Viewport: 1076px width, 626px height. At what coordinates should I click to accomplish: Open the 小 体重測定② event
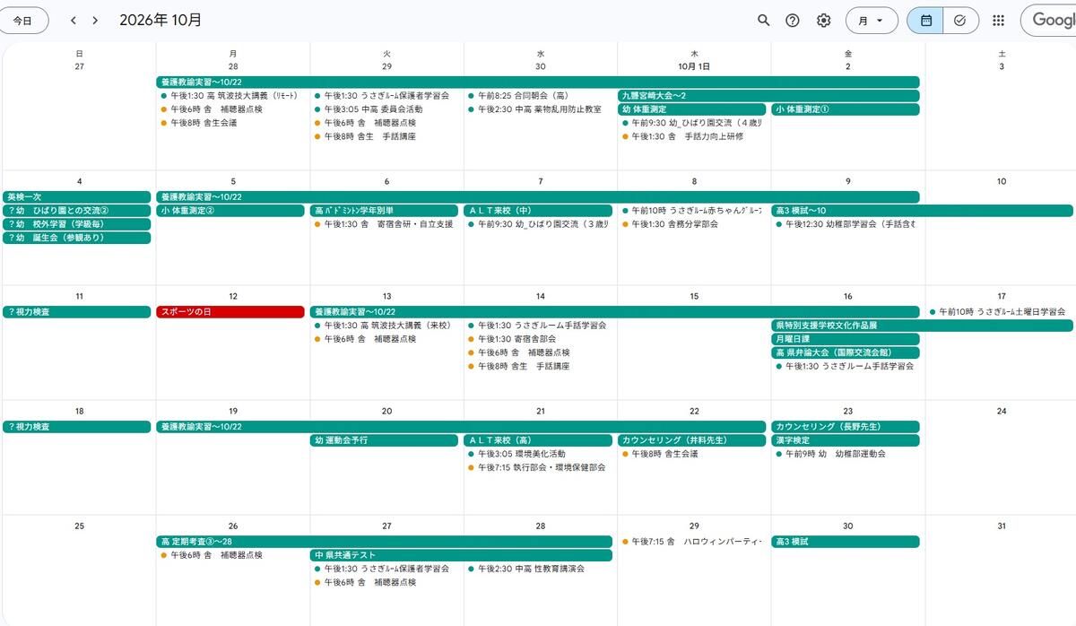tap(230, 211)
